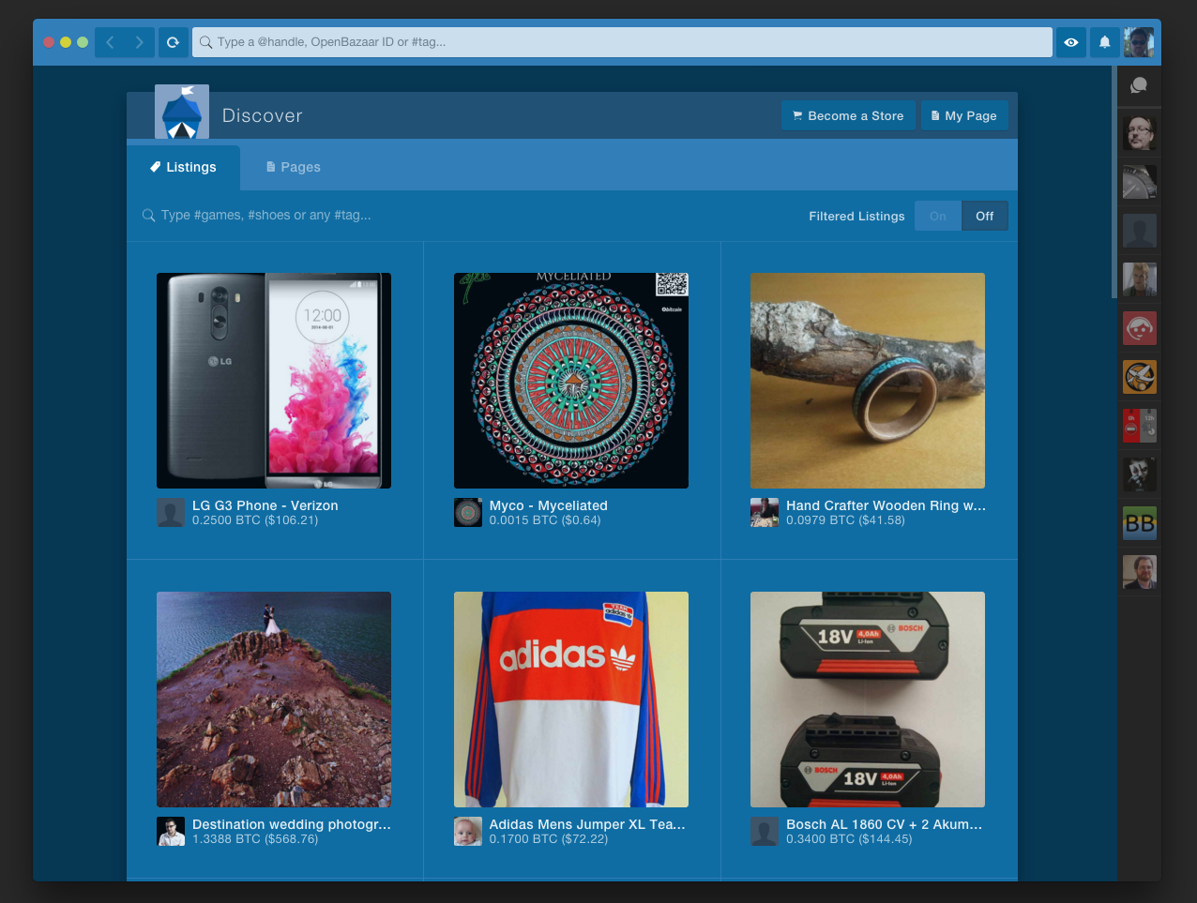Click the Hand Crafter Wooden Ring title
The height and width of the screenshot is (903, 1197).
pos(886,505)
